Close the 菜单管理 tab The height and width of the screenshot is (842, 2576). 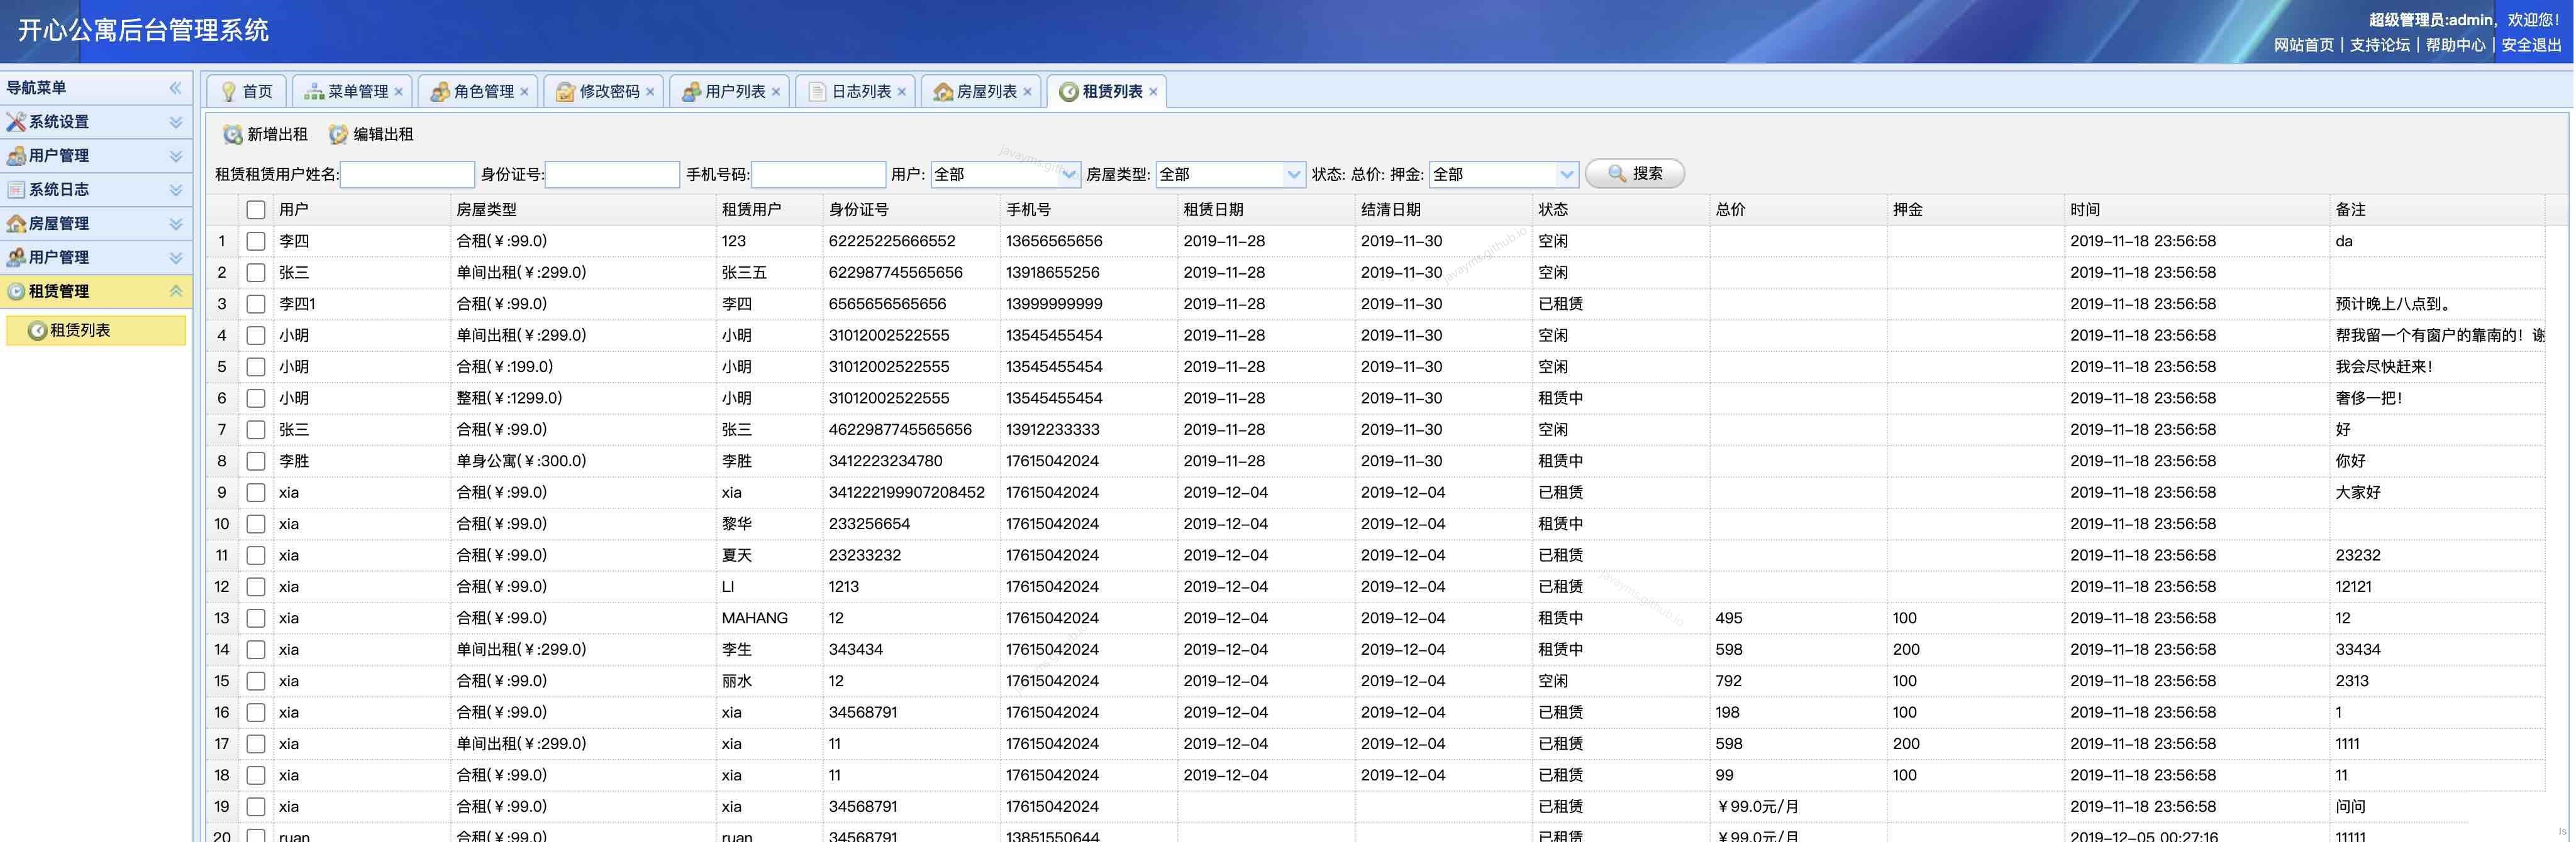tap(399, 92)
